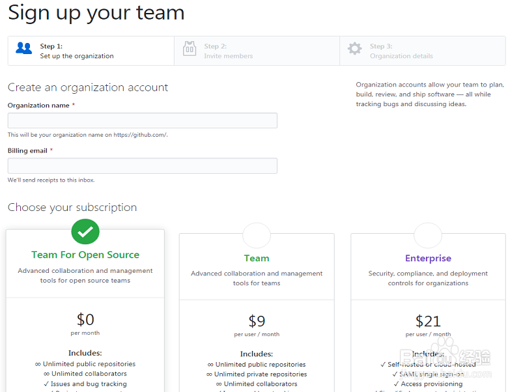Focus the Billing email input field

pos(143,166)
